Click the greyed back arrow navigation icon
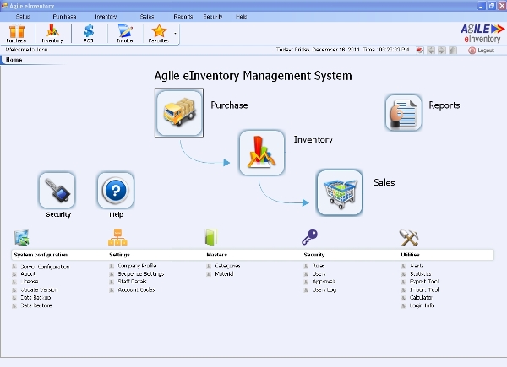Viewport: 507px width, 367px height. click(431, 51)
